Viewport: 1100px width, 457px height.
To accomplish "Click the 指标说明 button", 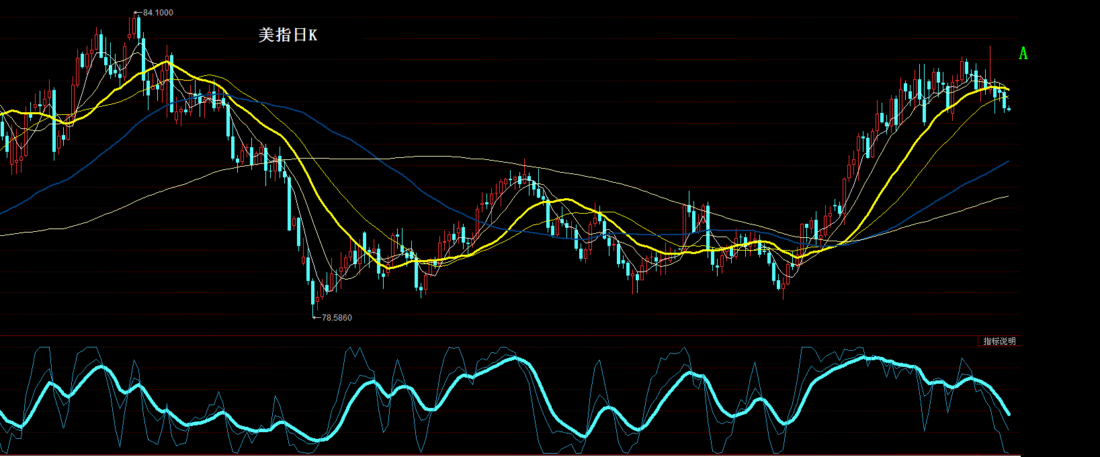I will tap(999, 341).
